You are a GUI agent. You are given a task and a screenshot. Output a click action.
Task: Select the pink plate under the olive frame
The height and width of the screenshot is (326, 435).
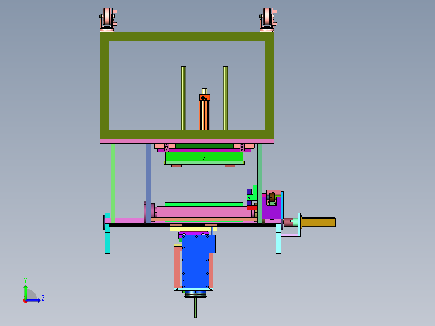click(187, 141)
